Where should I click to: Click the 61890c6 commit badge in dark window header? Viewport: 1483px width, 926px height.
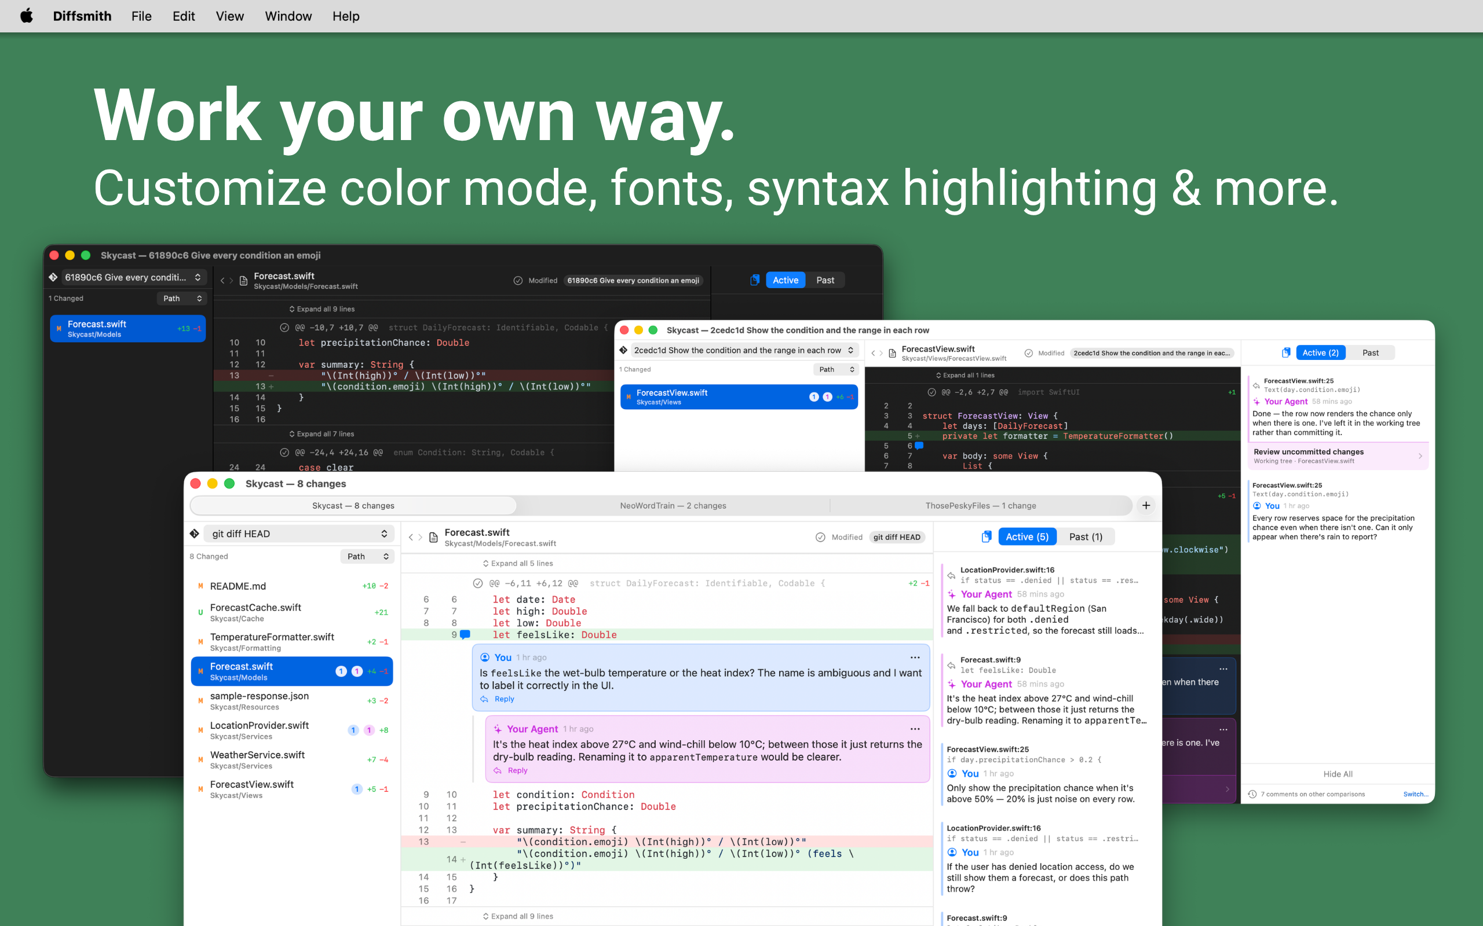coord(633,281)
